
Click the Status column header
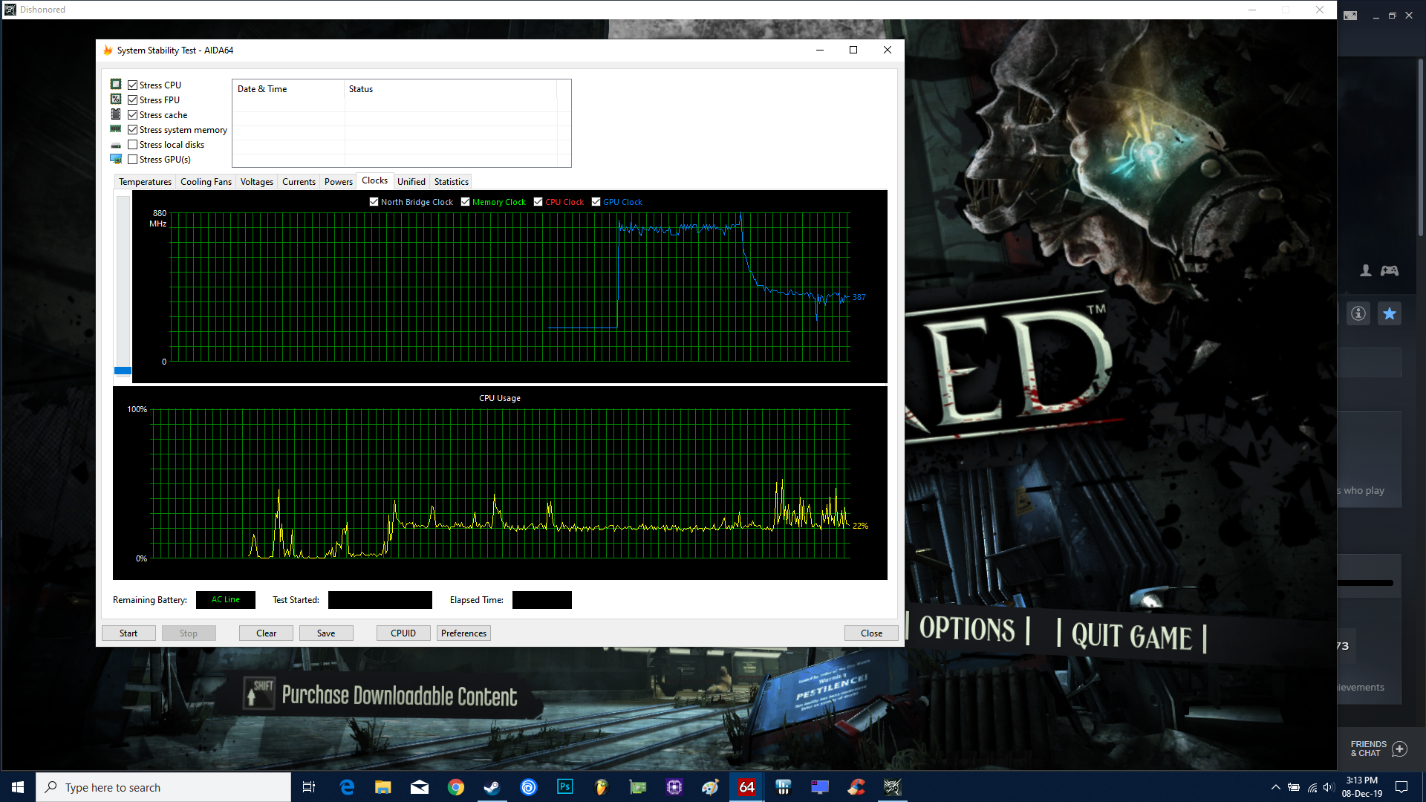pos(450,89)
